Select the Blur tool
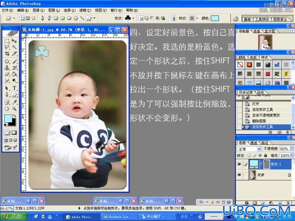Viewport: 295px width, 221px height. click(x=7, y=80)
